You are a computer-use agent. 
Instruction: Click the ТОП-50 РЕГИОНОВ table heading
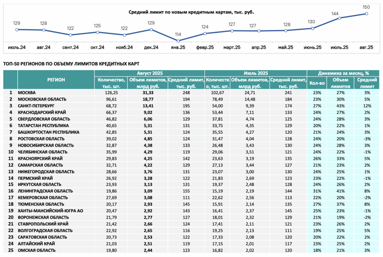(71, 64)
